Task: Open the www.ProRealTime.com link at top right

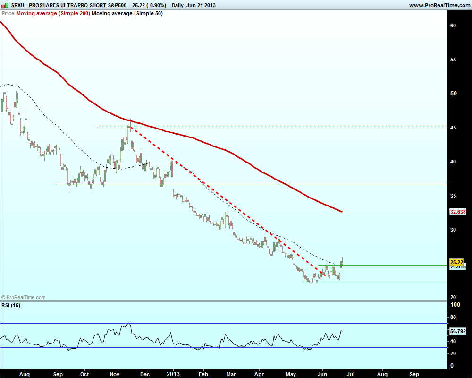Action: 439,5
